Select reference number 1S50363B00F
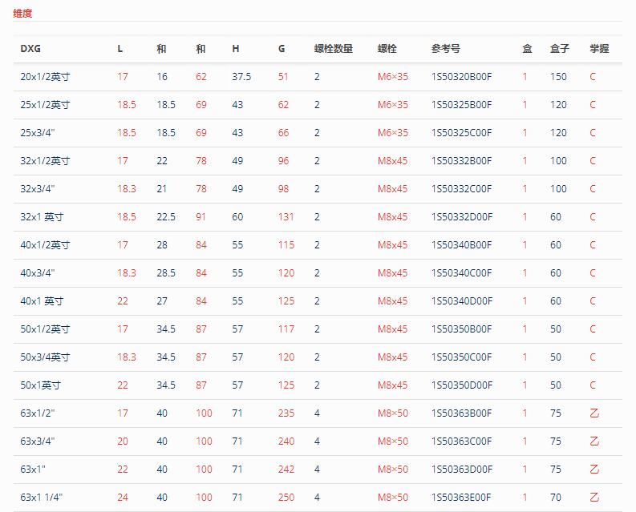This screenshot has width=636, height=512. click(x=462, y=413)
